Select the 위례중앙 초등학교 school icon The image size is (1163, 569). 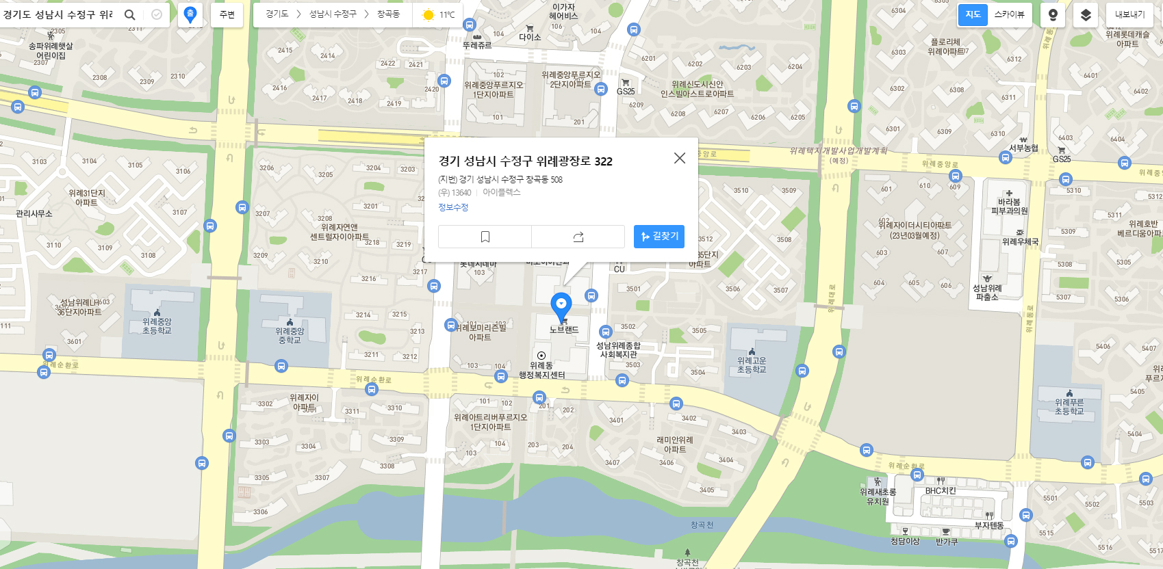click(x=157, y=313)
